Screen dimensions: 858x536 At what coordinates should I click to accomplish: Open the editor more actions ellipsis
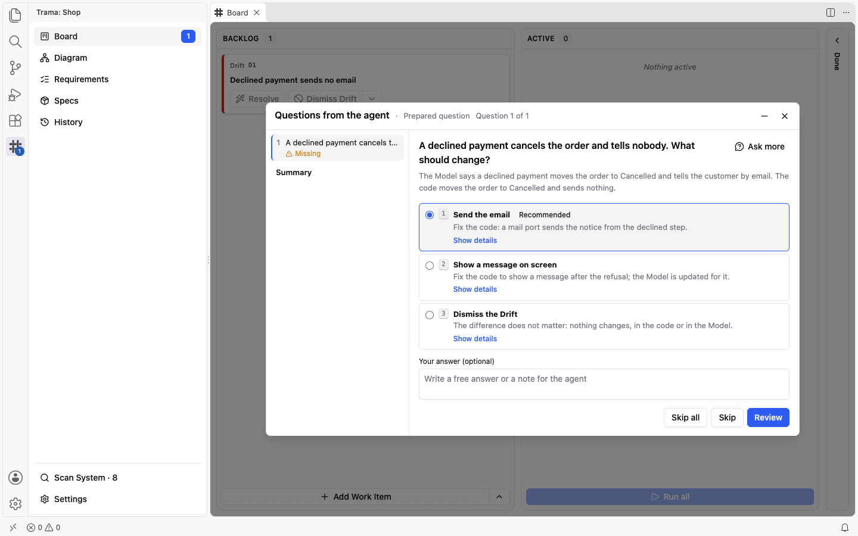(x=846, y=13)
